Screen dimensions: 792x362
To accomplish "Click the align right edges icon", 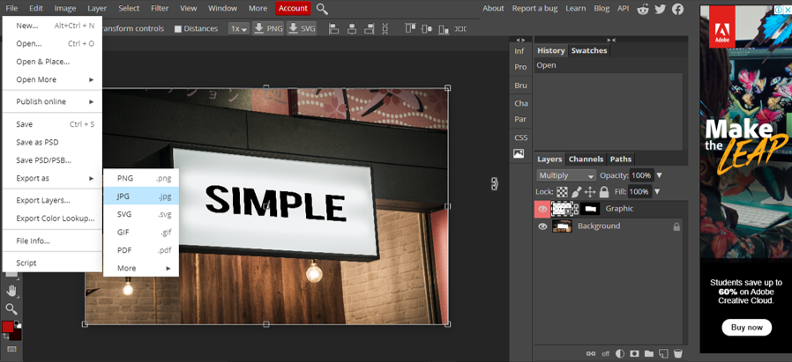I will click(x=369, y=29).
